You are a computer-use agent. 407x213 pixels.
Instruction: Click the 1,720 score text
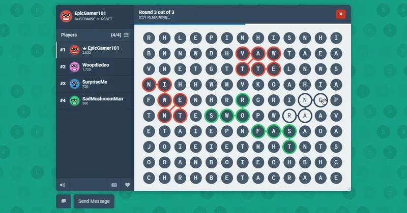point(86,69)
